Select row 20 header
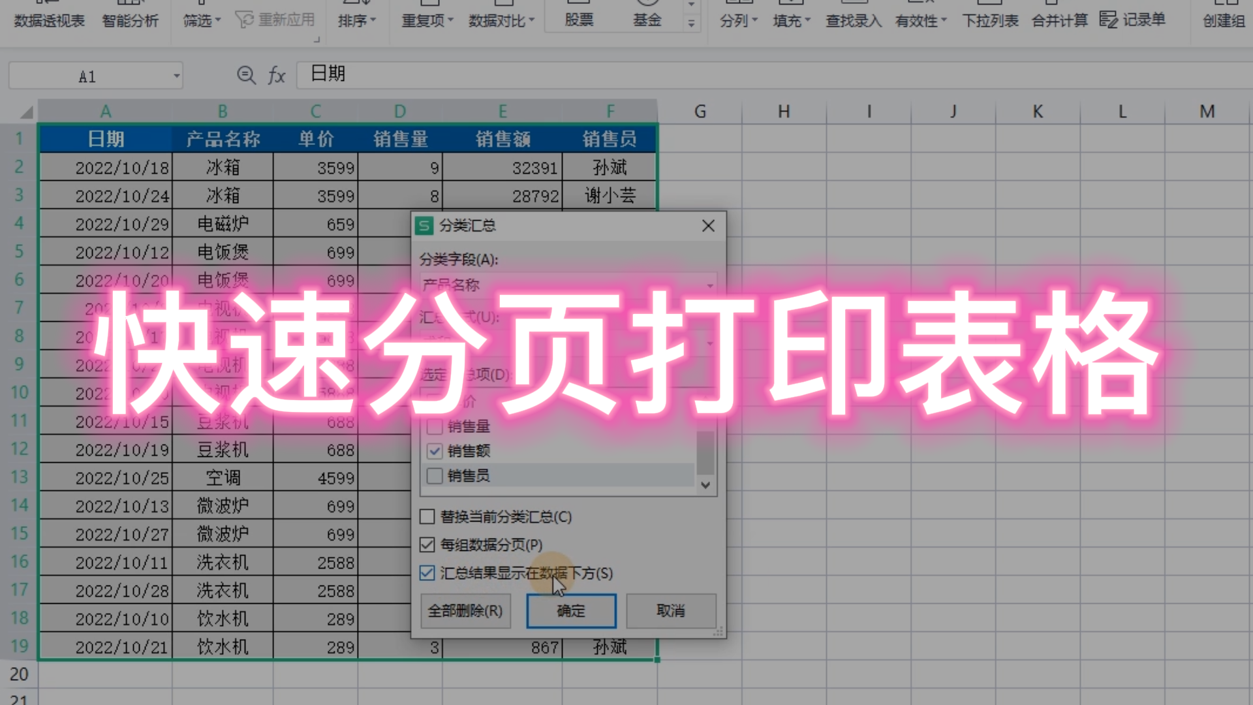The height and width of the screenshot is (705, 1253). [x=19, y=674]
